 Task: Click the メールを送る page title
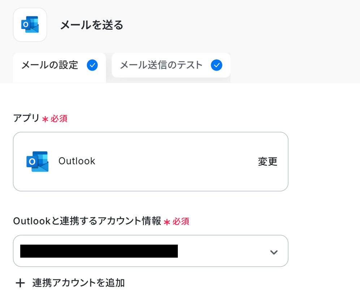click(91, 25)
